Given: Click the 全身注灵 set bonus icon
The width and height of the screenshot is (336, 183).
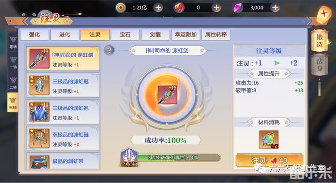Looking at the screenshot, I should point(129,157).
